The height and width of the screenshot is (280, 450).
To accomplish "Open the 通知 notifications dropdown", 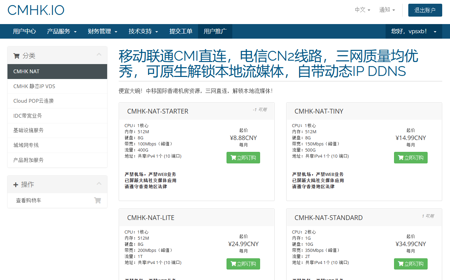I will (x=387, y=10).
